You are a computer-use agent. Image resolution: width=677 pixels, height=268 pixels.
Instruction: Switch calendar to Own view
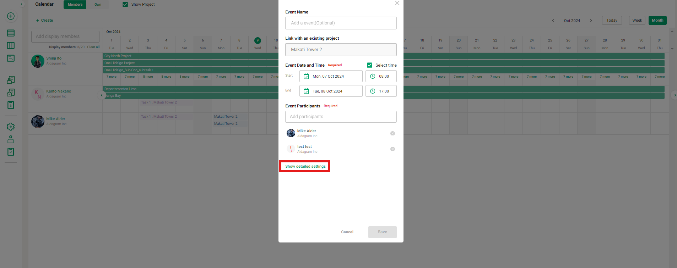[x=98, y=5]
